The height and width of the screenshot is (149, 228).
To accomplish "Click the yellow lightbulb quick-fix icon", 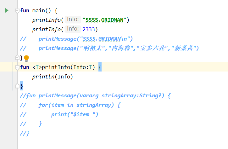I will pyautogui.click(x=26, y=58).
